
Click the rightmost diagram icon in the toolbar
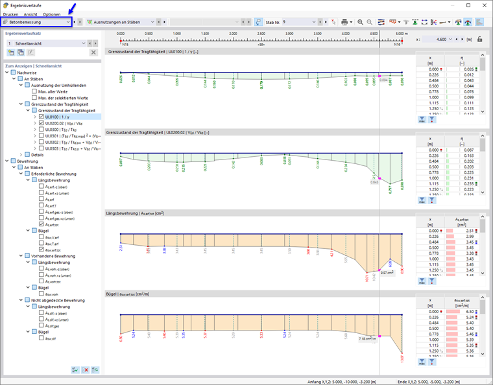479,22
